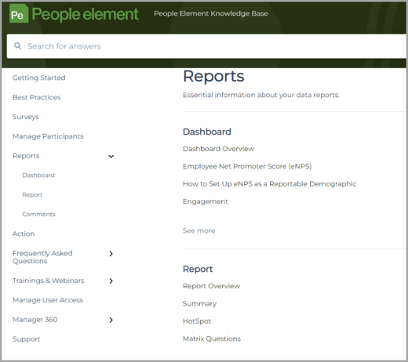This screenshot has height=362, width=408.
Task: Select the Comments sub-item under Reports
Action: (38, 214)
